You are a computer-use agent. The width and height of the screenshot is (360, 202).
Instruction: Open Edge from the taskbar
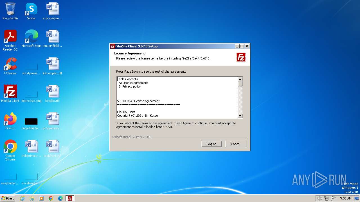pyautogui.click(x=60, y=198)
